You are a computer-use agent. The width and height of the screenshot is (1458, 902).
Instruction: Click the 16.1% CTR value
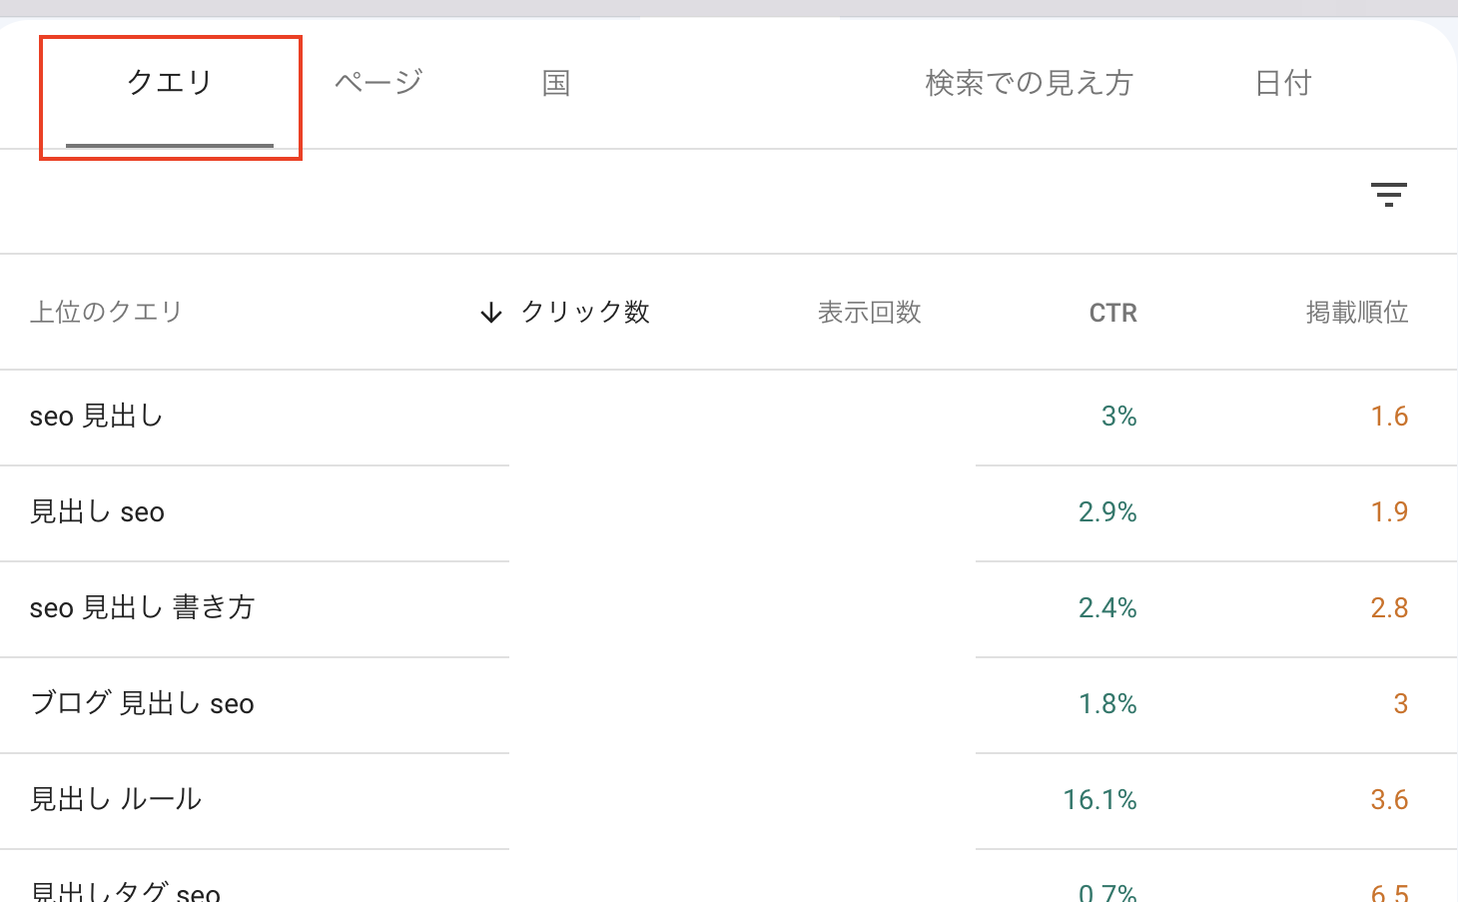(1099, 800)
